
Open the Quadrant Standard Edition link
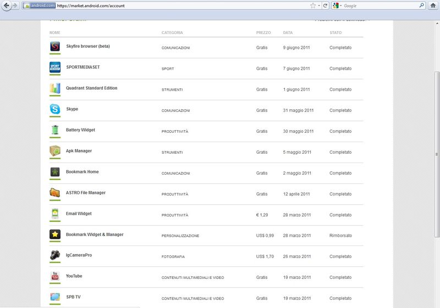[x=91, y=88]
